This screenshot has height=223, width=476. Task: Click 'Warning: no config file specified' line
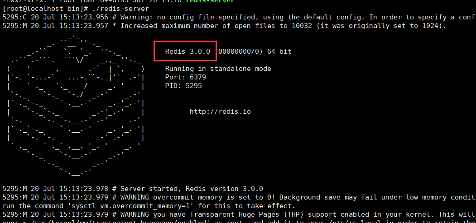[238, 17]
